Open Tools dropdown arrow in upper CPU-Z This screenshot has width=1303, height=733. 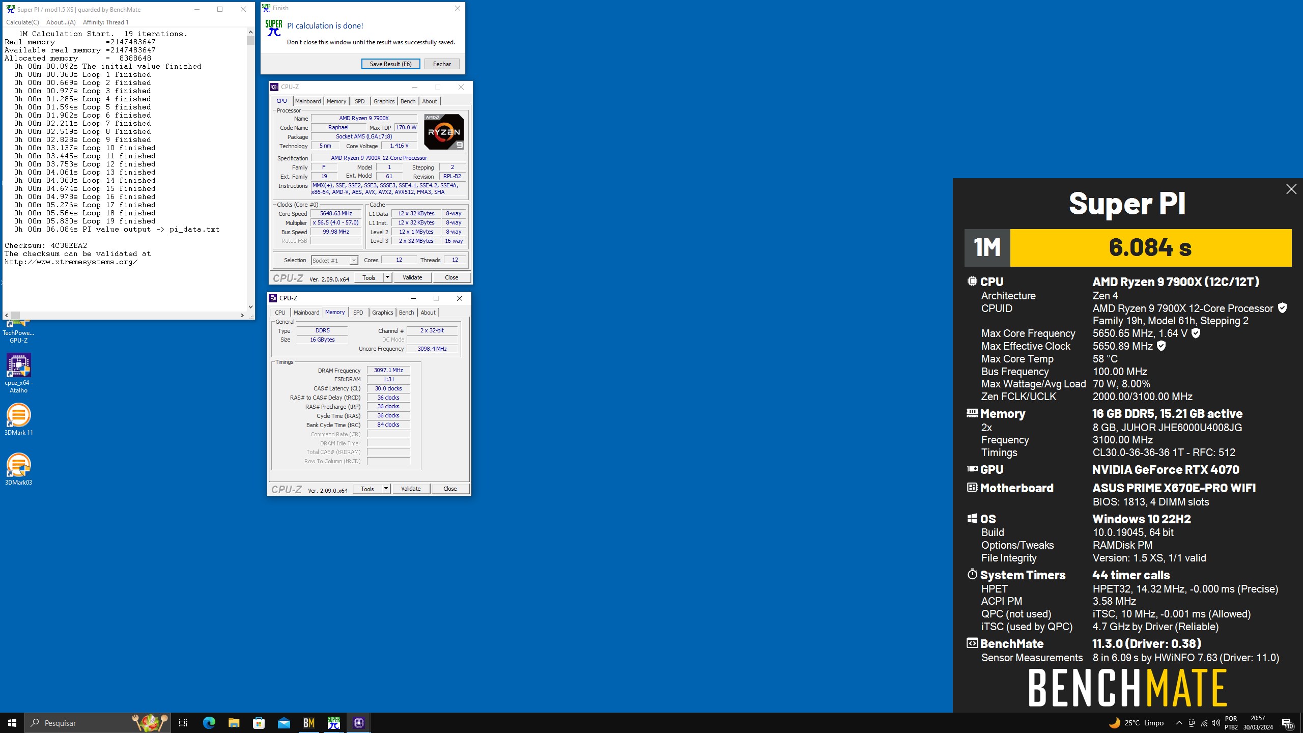coord(387,277)
